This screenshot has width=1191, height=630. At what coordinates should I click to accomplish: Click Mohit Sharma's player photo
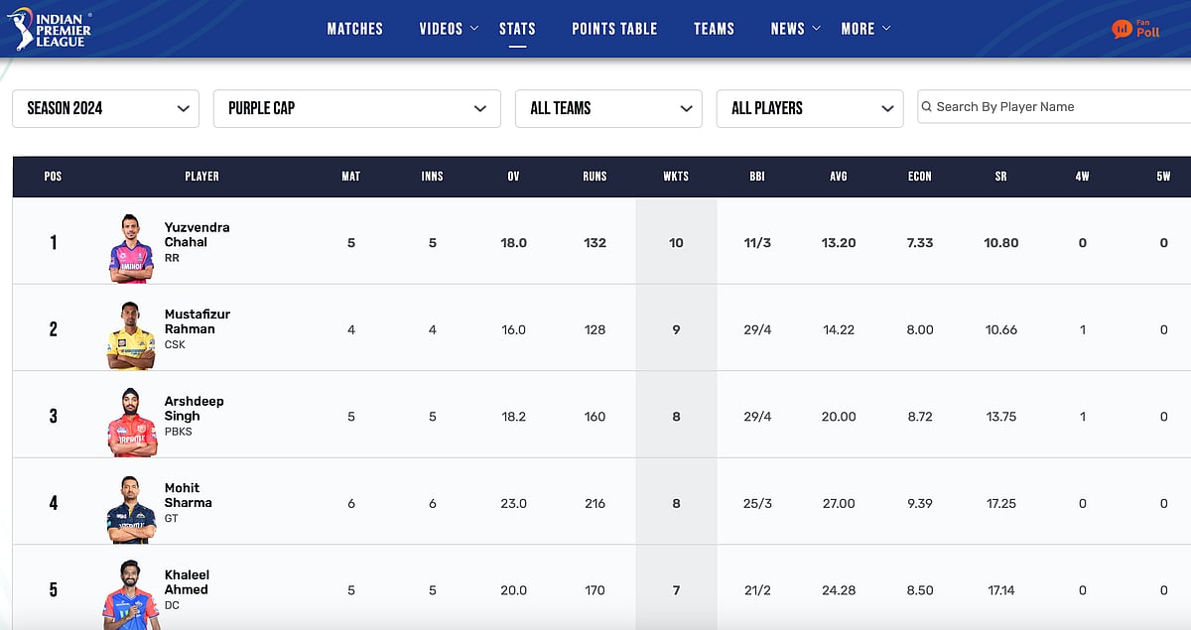[x=131, y=508]
